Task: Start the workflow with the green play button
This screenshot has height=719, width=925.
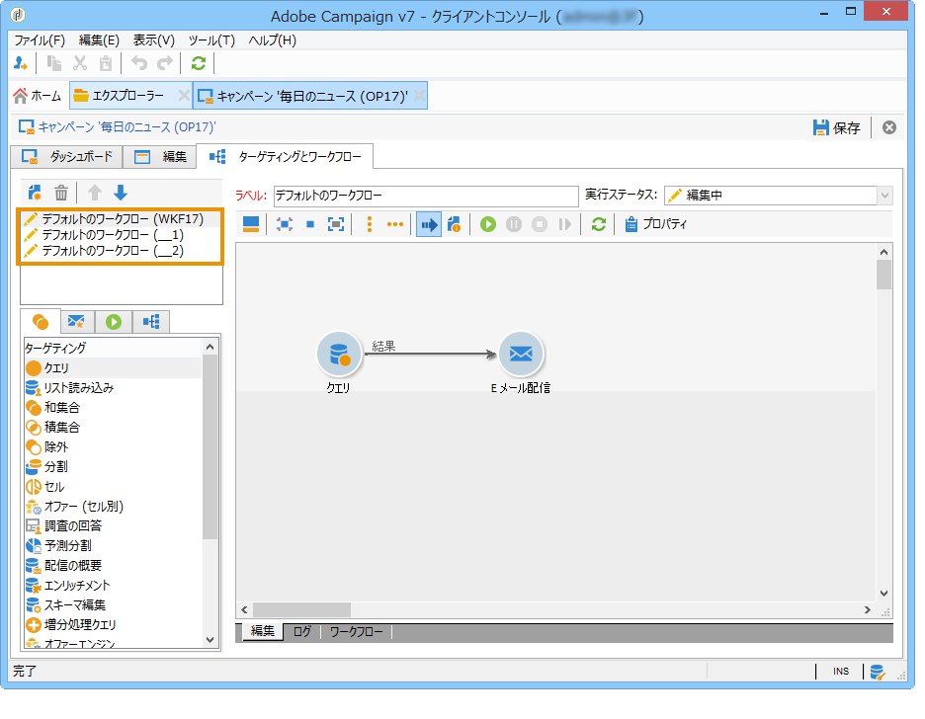Action: click(488, 224)
